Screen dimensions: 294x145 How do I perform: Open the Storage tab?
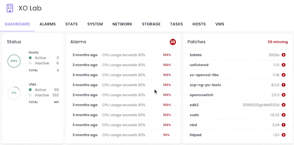151,24
